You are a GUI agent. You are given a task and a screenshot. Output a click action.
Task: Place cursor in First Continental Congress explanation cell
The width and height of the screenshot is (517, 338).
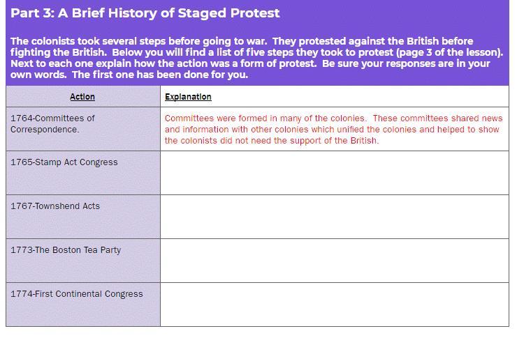click(x=334, y=305)
